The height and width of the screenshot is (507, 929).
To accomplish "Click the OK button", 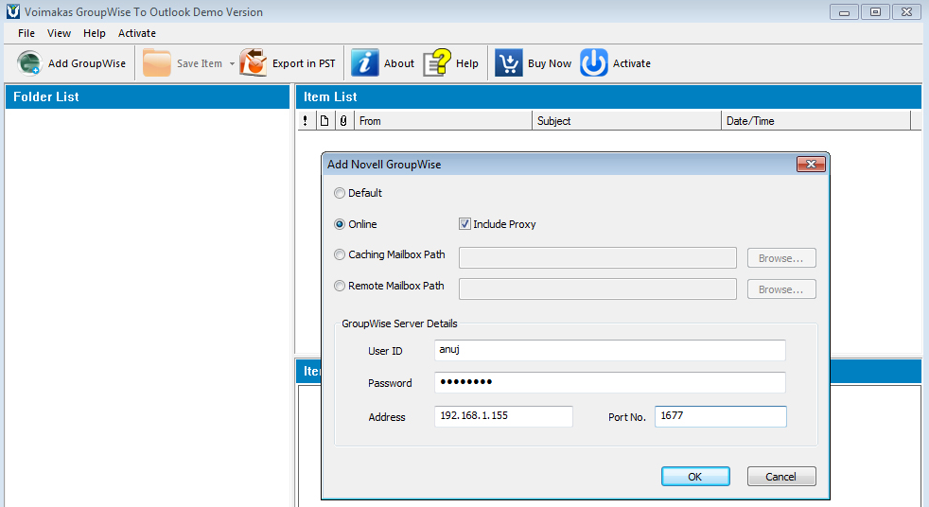I will pyautogui.click(x=695, y=476).
